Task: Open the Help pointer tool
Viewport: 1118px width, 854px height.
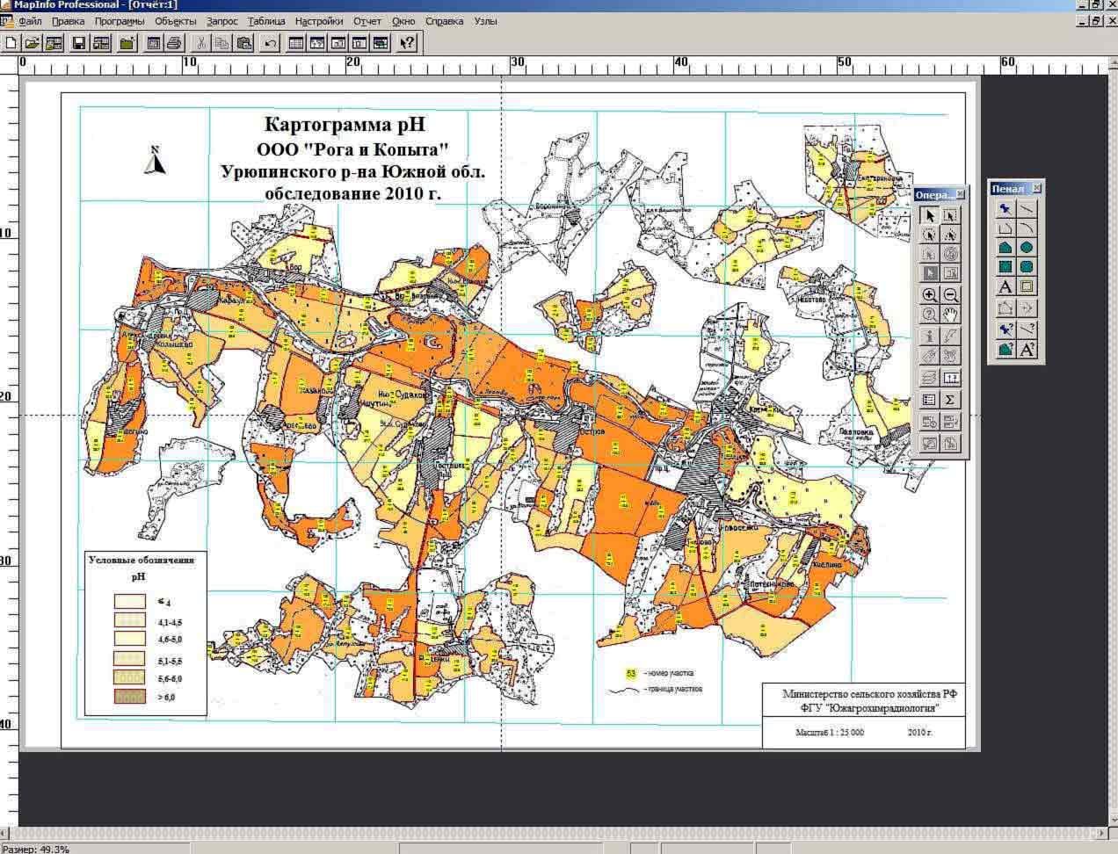Action: point(406,42)
